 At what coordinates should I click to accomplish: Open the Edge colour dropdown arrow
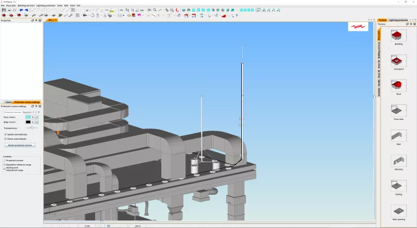36,122
